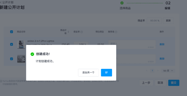
Task: Click the previous page arrow
Action: click(x=147, y=70)
